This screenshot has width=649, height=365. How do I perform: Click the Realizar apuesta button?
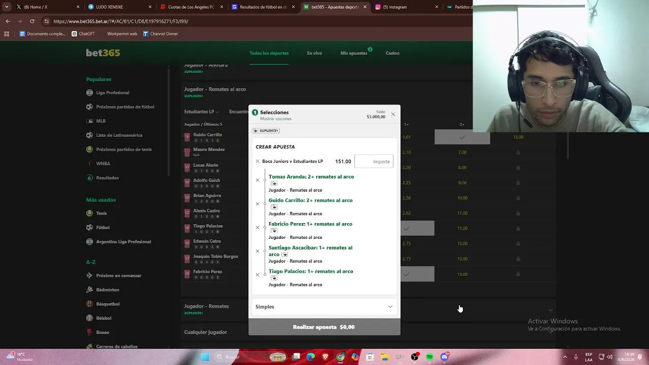pos(324,327)
